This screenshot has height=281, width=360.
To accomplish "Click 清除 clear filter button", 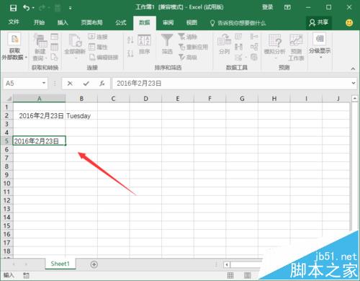I will [187, 37].
